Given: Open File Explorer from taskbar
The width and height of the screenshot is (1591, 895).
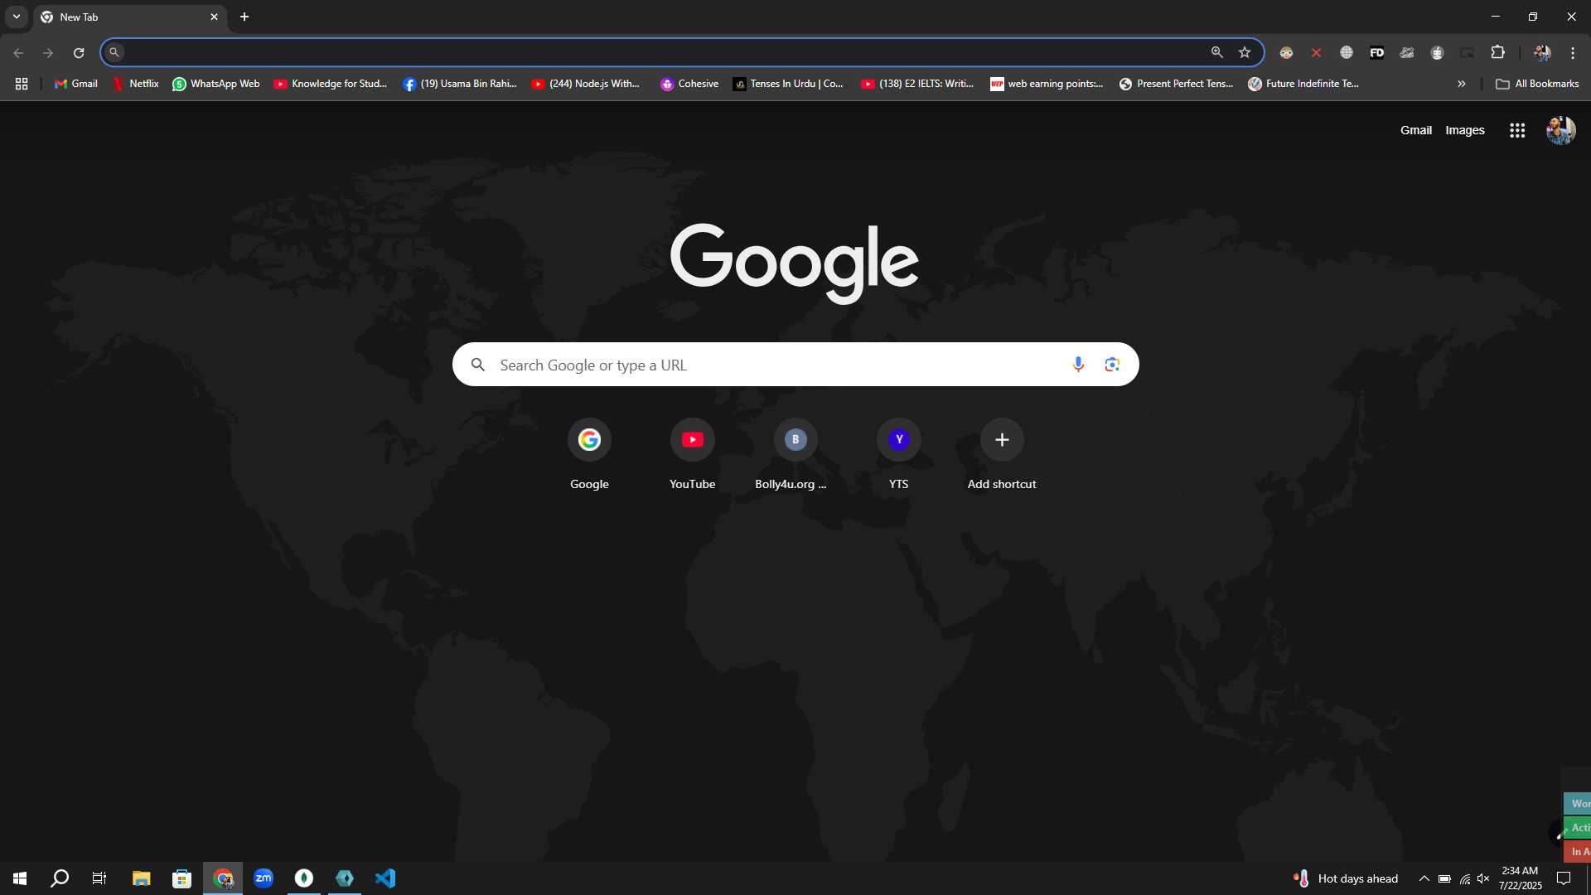Looking at the screenshot, I should (x=141, y=878).
